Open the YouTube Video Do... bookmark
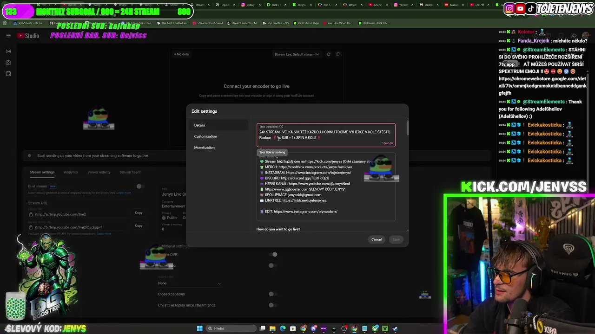 (x=337, y=23)
